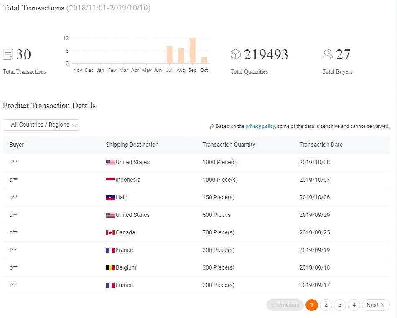Go to page 3 of transactions

coord(340,305)
